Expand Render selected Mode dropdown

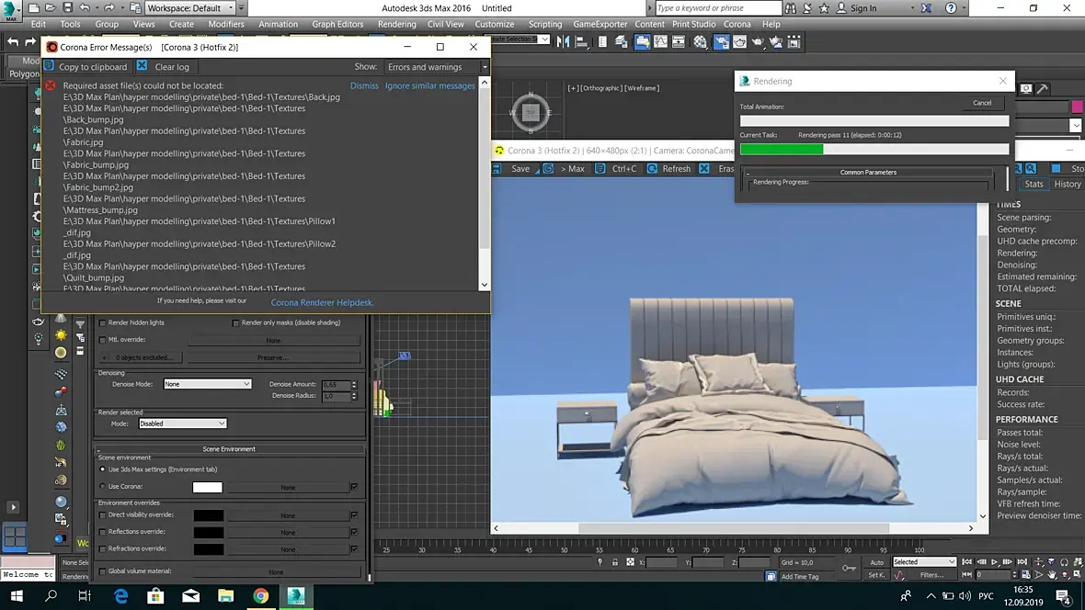(x=182, y=424)
